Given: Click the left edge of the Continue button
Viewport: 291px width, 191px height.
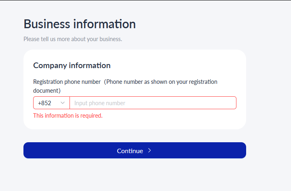Looking at the screenshot, I should coord(28,150).
